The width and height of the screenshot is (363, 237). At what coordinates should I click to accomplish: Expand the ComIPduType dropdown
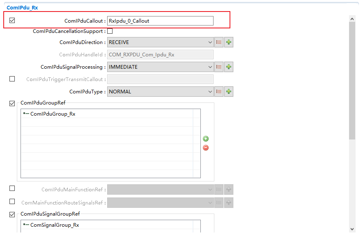tap(160, 92)
